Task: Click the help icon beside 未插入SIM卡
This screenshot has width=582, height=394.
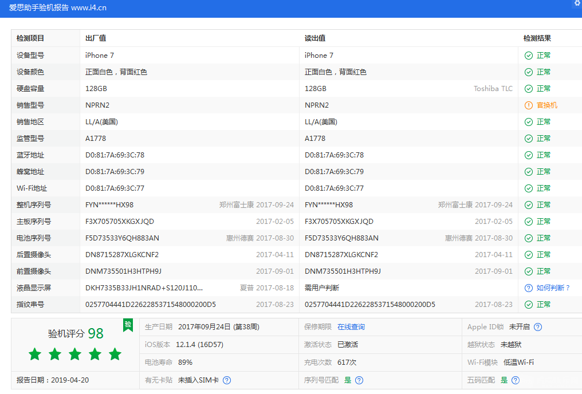Action: tap(227, 380)
